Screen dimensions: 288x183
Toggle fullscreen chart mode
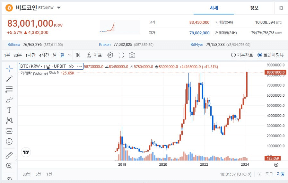click(121, 55)
